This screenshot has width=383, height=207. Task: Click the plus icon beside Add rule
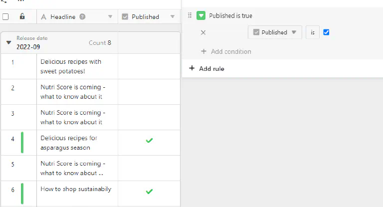(192, 68)
